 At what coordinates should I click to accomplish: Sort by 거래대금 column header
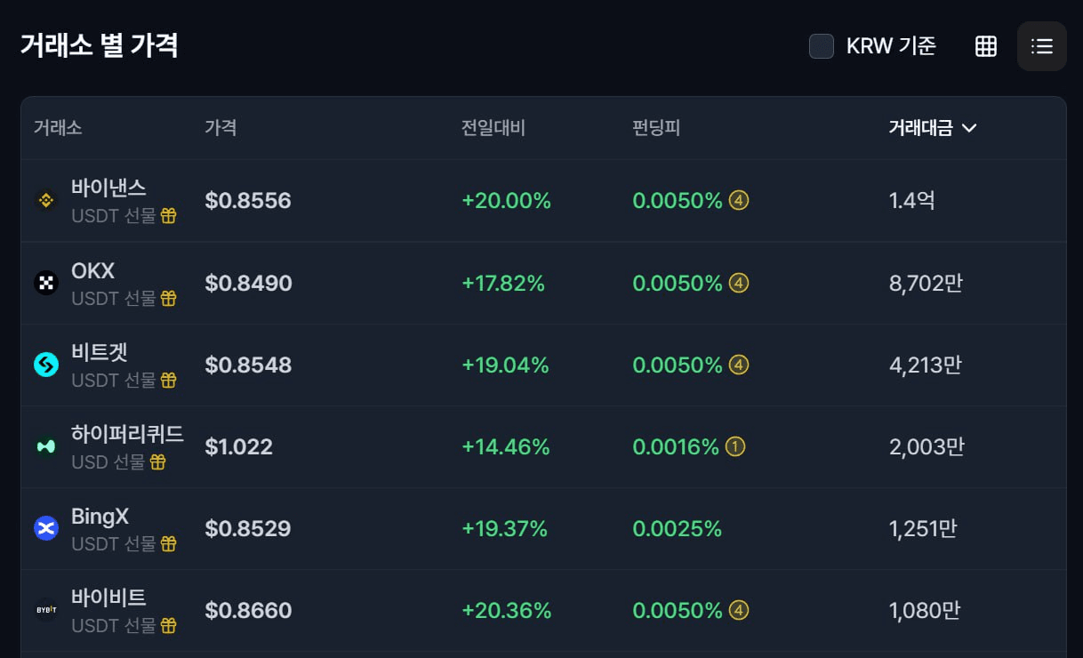click(x=920, y=128)
